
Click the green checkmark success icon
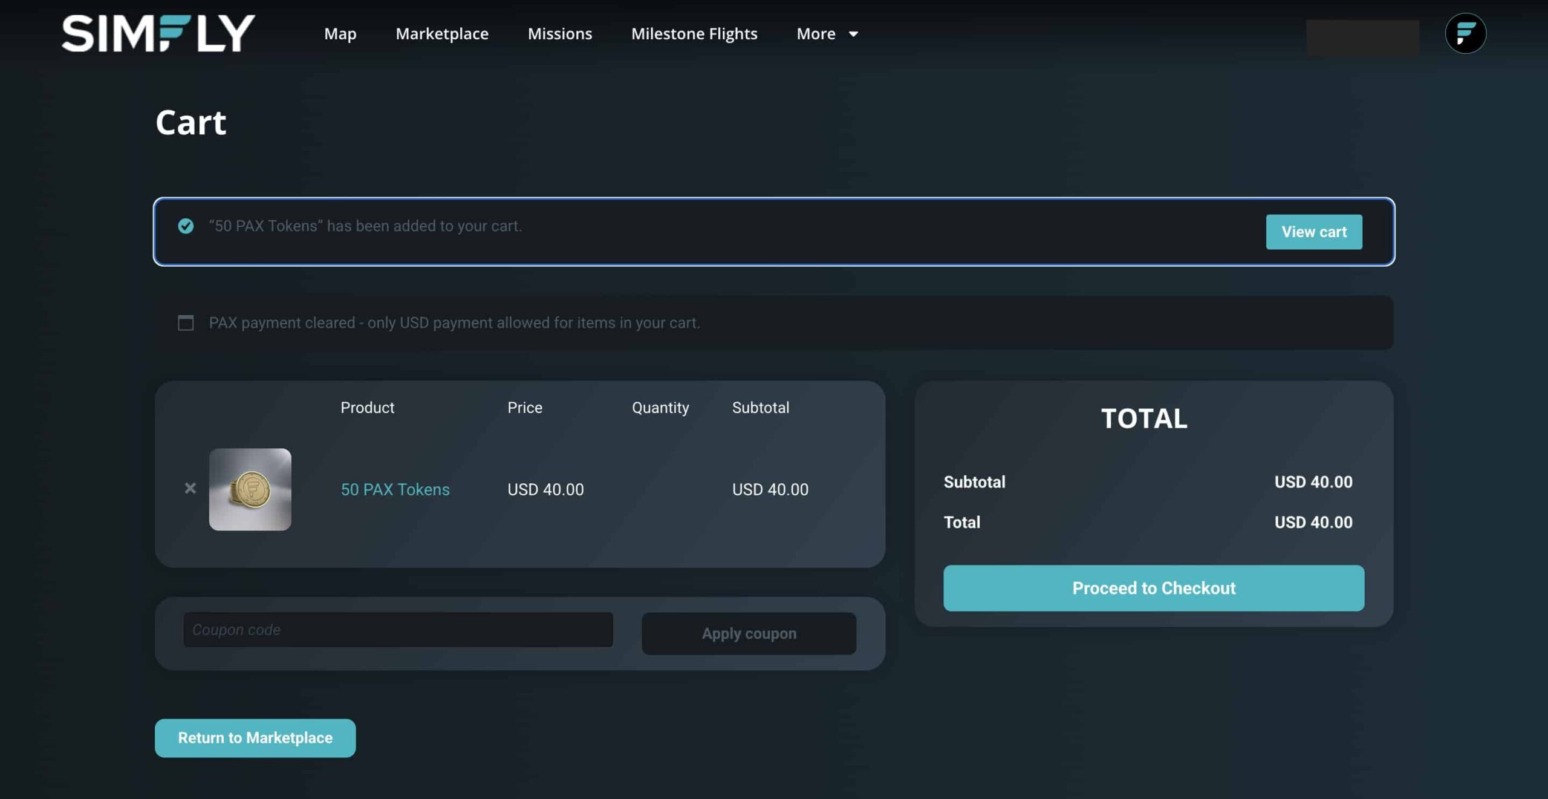click(x=186, y=226)
